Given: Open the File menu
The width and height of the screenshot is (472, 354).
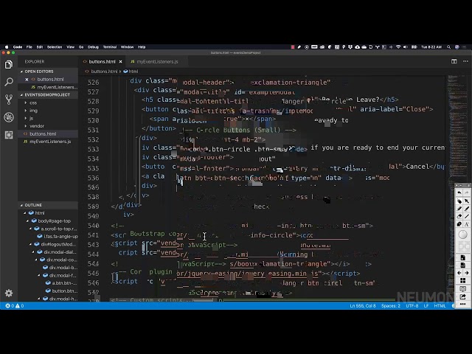Looking at the screenshot, I should point(29,47).
